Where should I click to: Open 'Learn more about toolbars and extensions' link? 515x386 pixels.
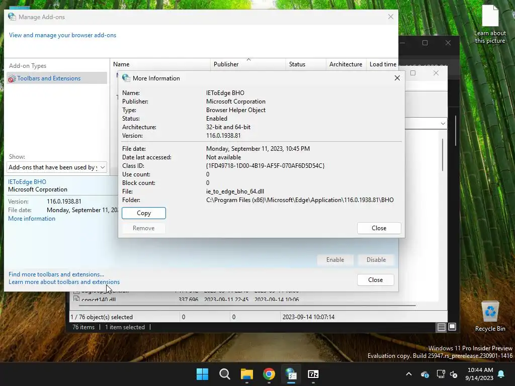click(x=64, y=282)
